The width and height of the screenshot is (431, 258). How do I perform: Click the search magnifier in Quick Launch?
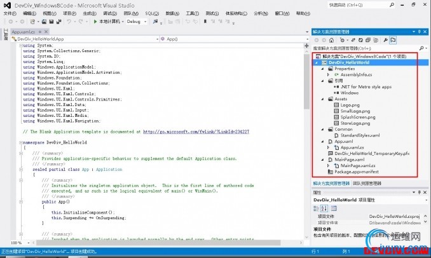(392, 5)
